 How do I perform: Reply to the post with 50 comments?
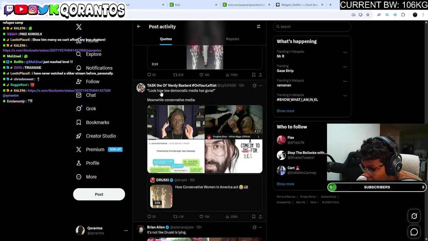[x=151, y=75]
